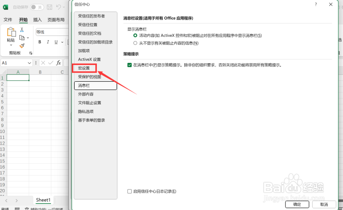Expand the 粘贴 options arrow
Image resolution: width=343 pixels, height=210 pixels.
[11, 45]
